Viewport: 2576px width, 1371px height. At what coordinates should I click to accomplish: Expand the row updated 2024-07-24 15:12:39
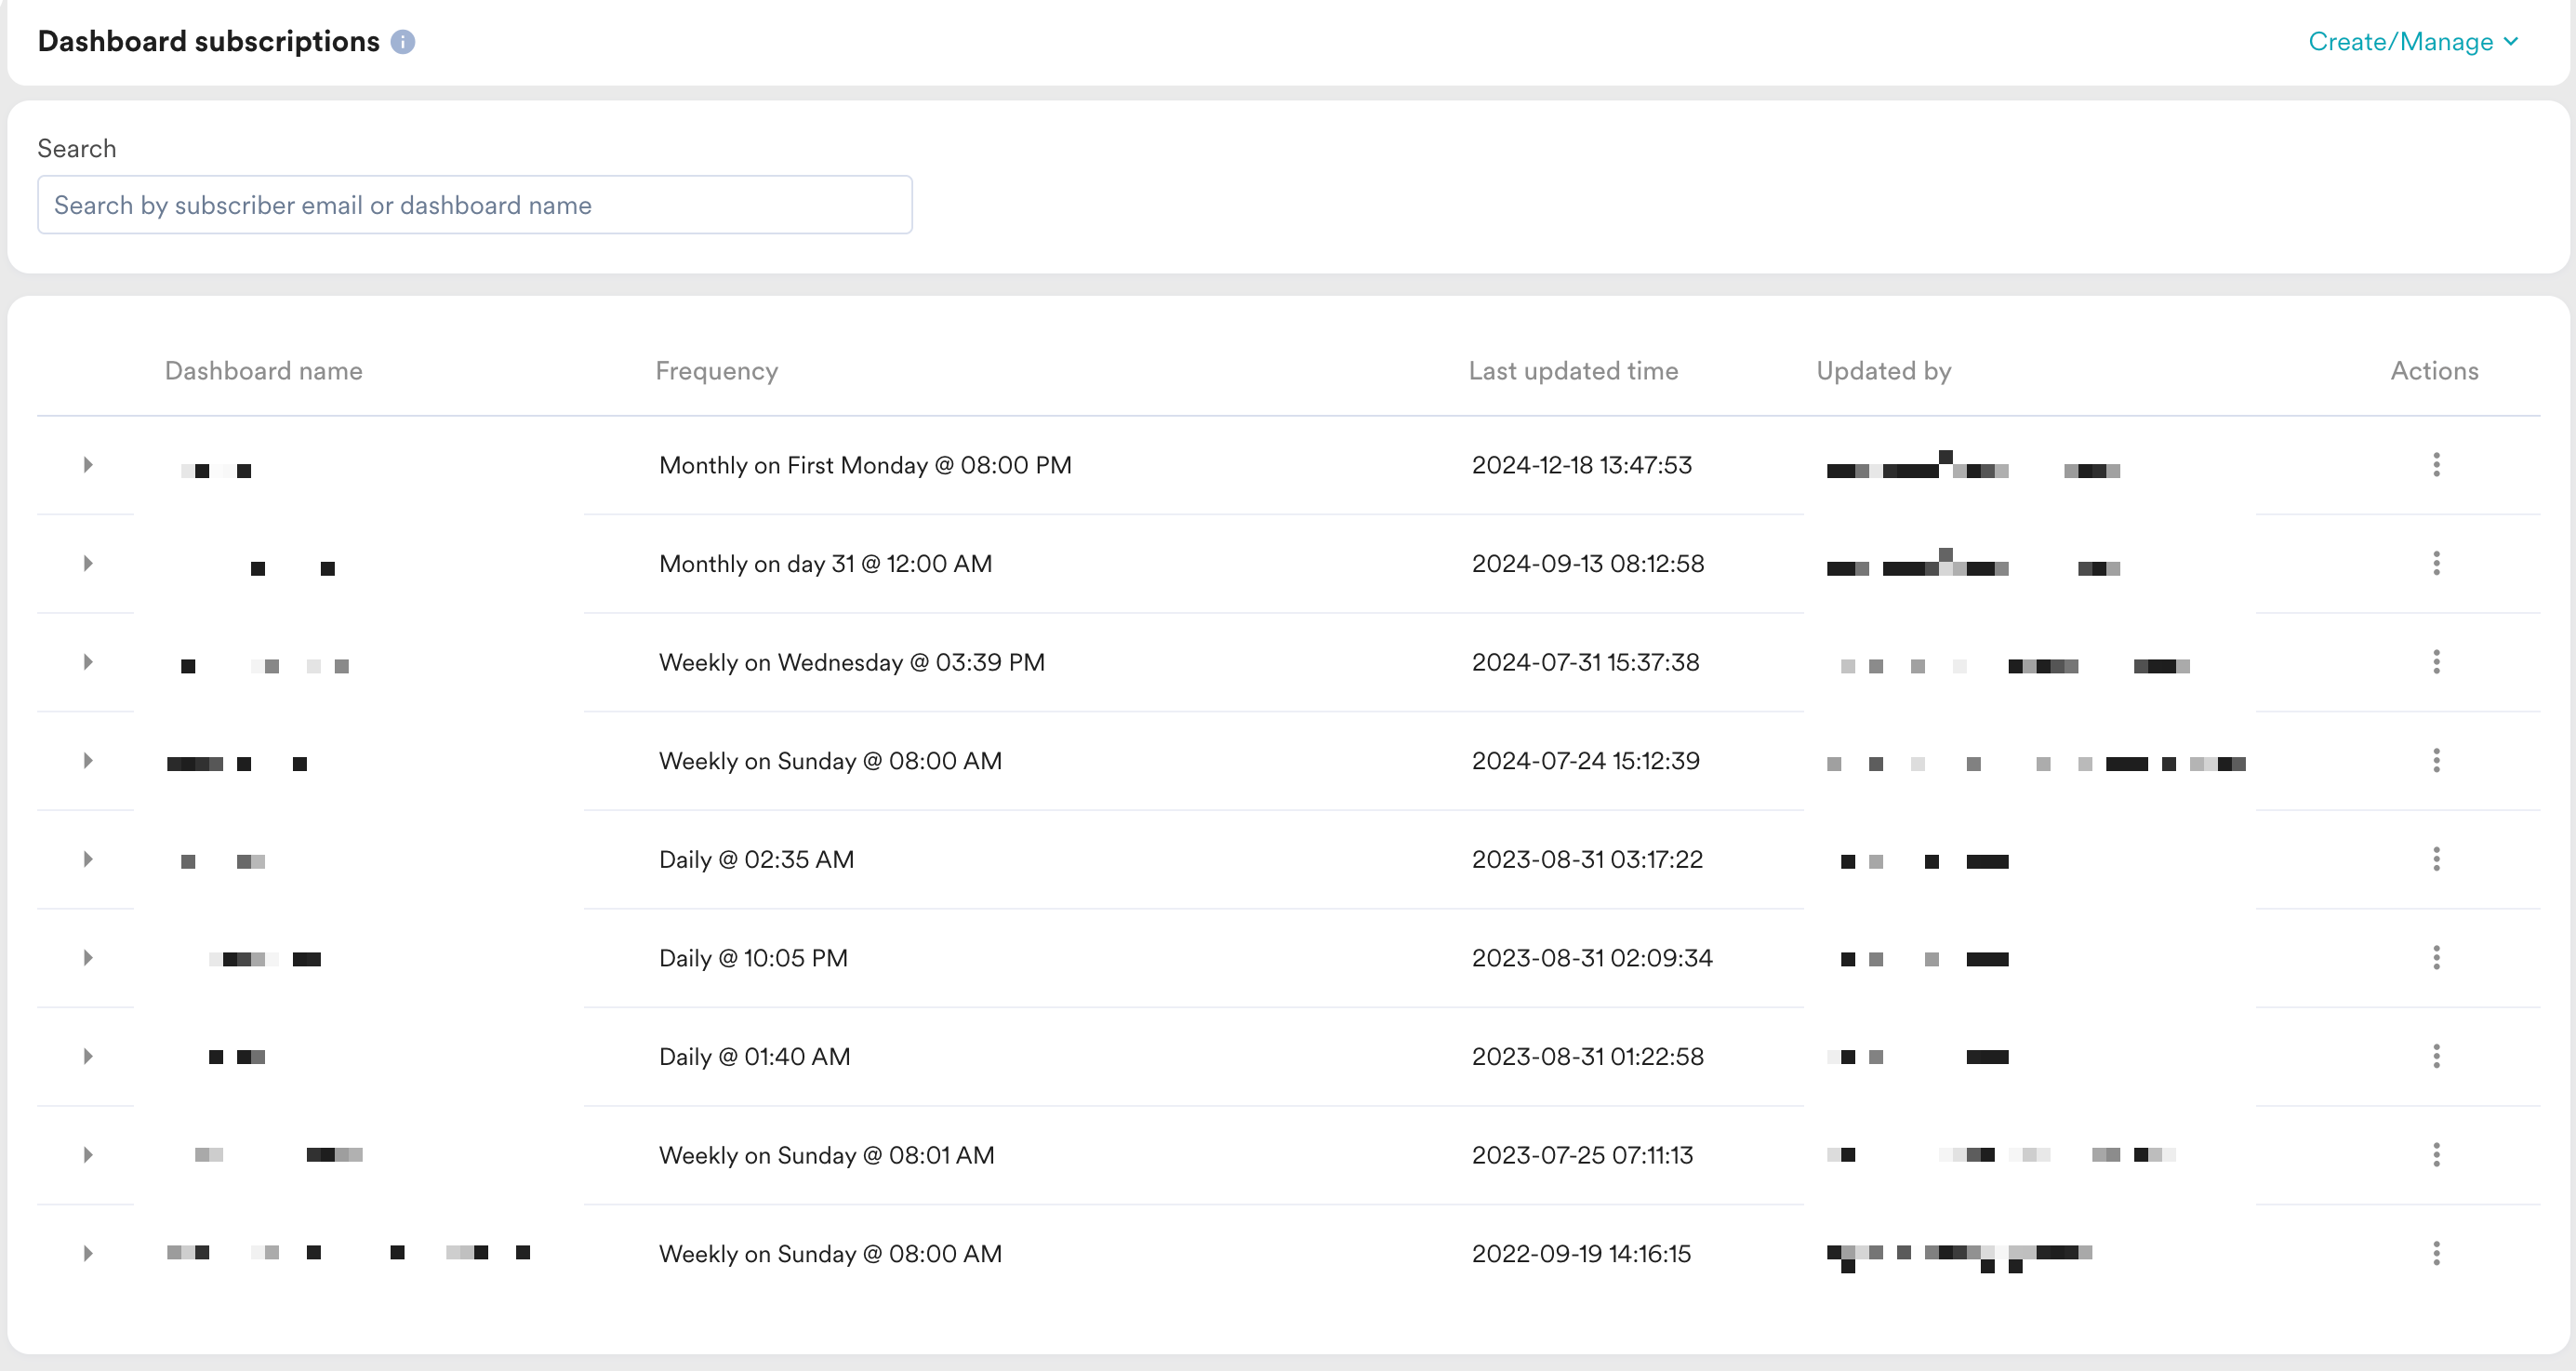88,761
